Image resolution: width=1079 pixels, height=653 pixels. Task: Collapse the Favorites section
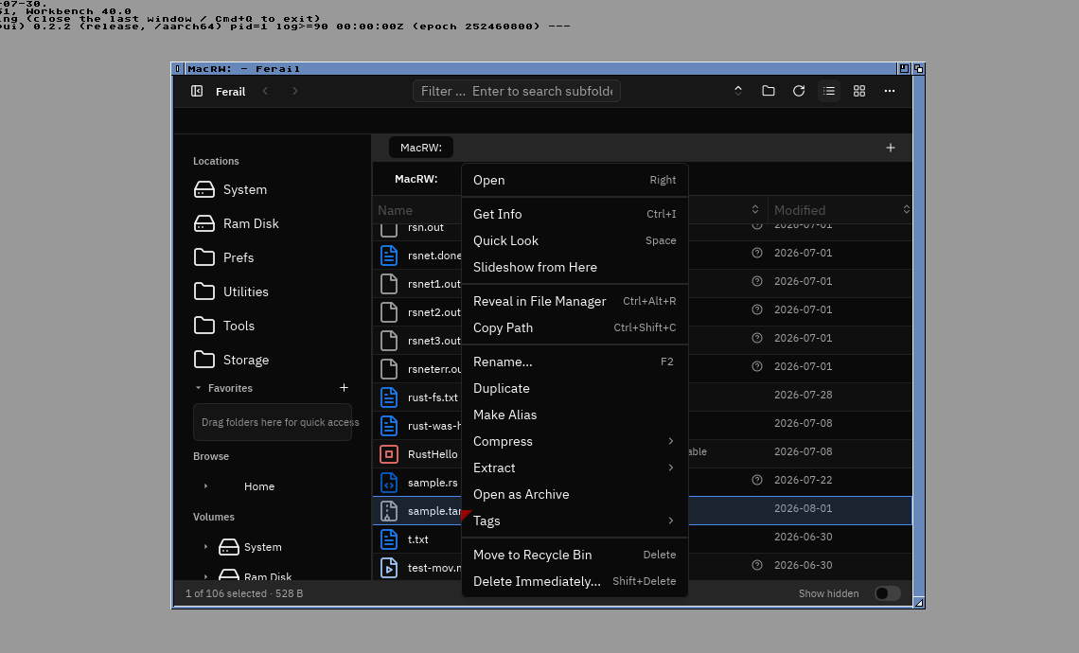click(x=198, y=388)
